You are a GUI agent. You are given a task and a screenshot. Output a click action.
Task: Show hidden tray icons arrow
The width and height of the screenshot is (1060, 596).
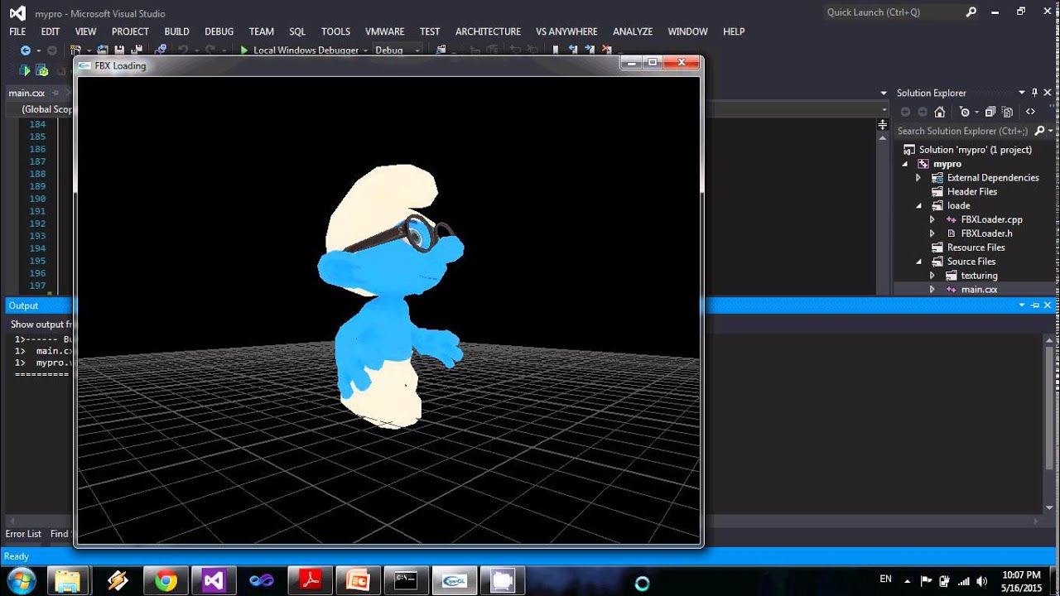(x=908, y=581)
